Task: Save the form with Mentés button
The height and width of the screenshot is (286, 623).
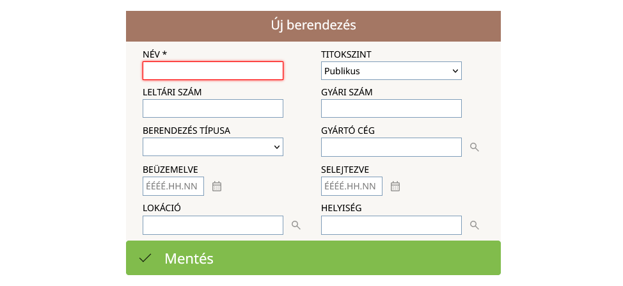Action: tap(313, 258)
